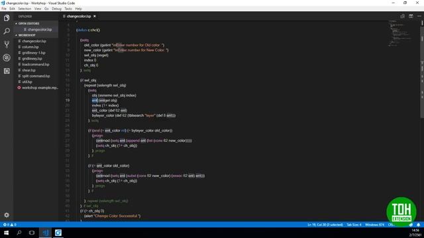Change the Tab Size: 4 indentation setting
The height and width of the screenshot is (238, 424).
click(354, 225)
